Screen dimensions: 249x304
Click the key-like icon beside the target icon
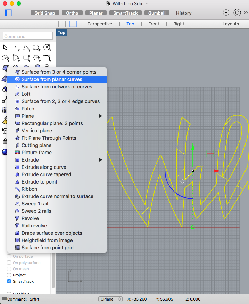[x=226, y=13]
